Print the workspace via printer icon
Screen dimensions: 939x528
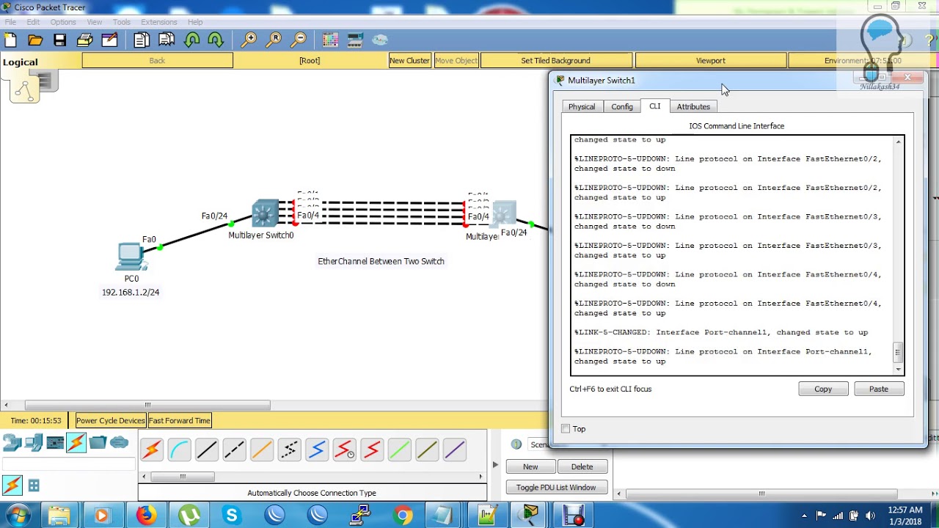coord(84,40)
